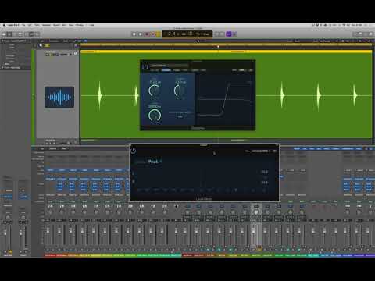This screenshot has width=375, height=281.
Task: Click the first waveform transient in green region
Action: point(100,95)
